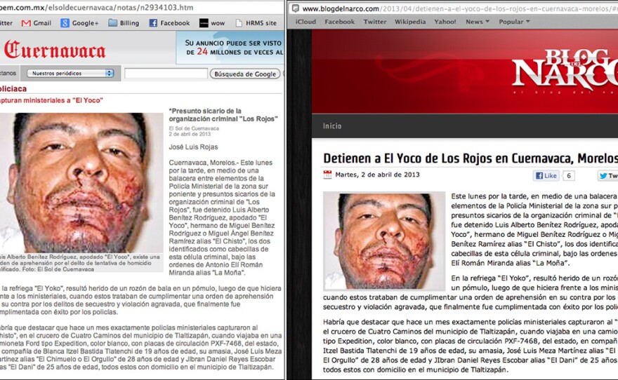This screenshot has width=618, height=380.
Task: Open the Policiaca section link
Action: [13, 89]
